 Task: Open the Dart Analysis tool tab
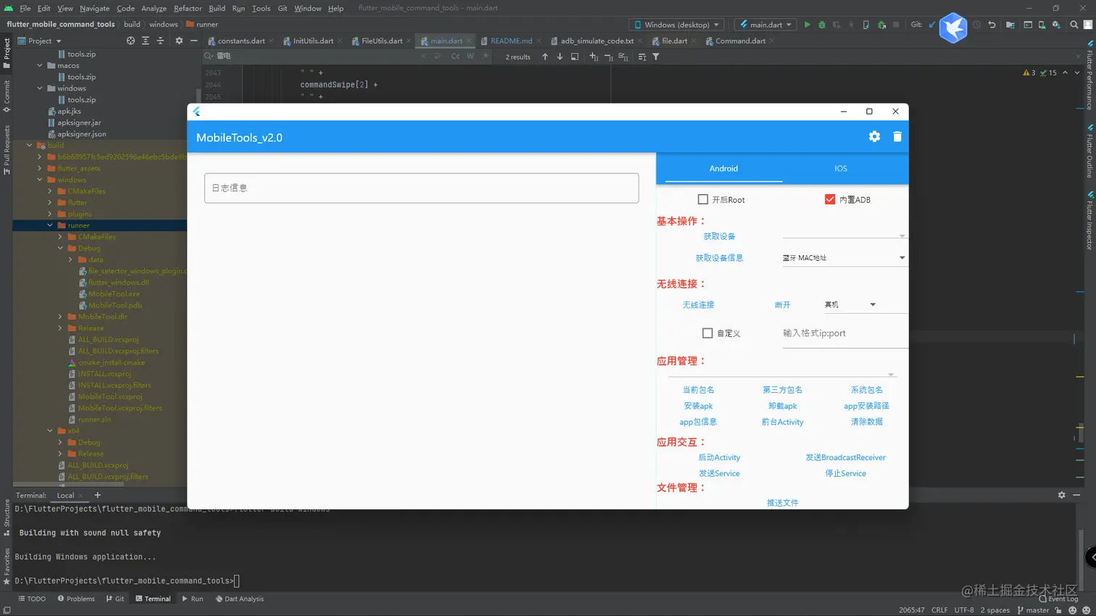(240, 599)
